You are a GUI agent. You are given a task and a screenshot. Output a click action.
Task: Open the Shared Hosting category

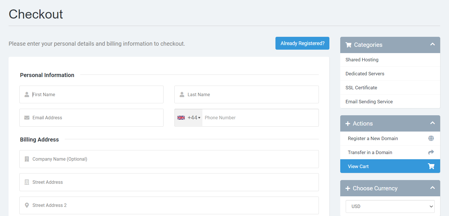click(390, 60)
